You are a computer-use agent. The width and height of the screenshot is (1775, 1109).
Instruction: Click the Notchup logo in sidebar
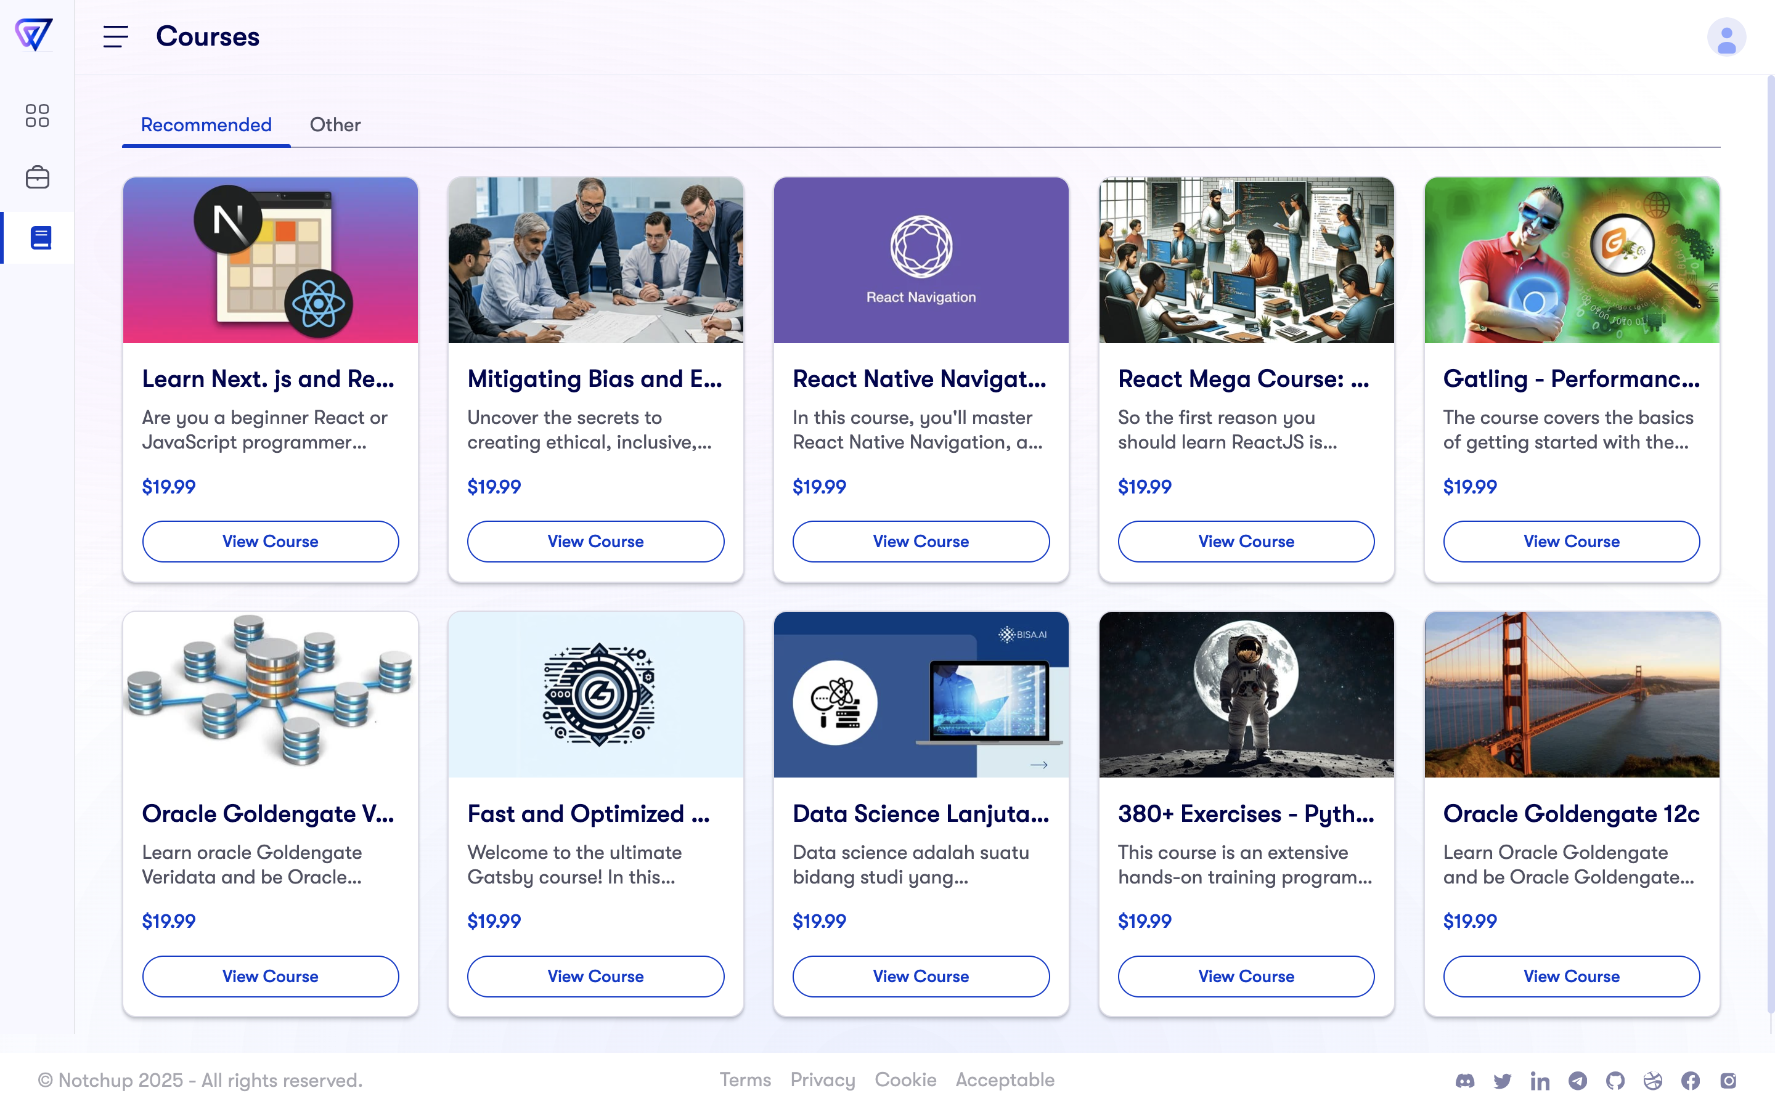[x=34, y=35]
